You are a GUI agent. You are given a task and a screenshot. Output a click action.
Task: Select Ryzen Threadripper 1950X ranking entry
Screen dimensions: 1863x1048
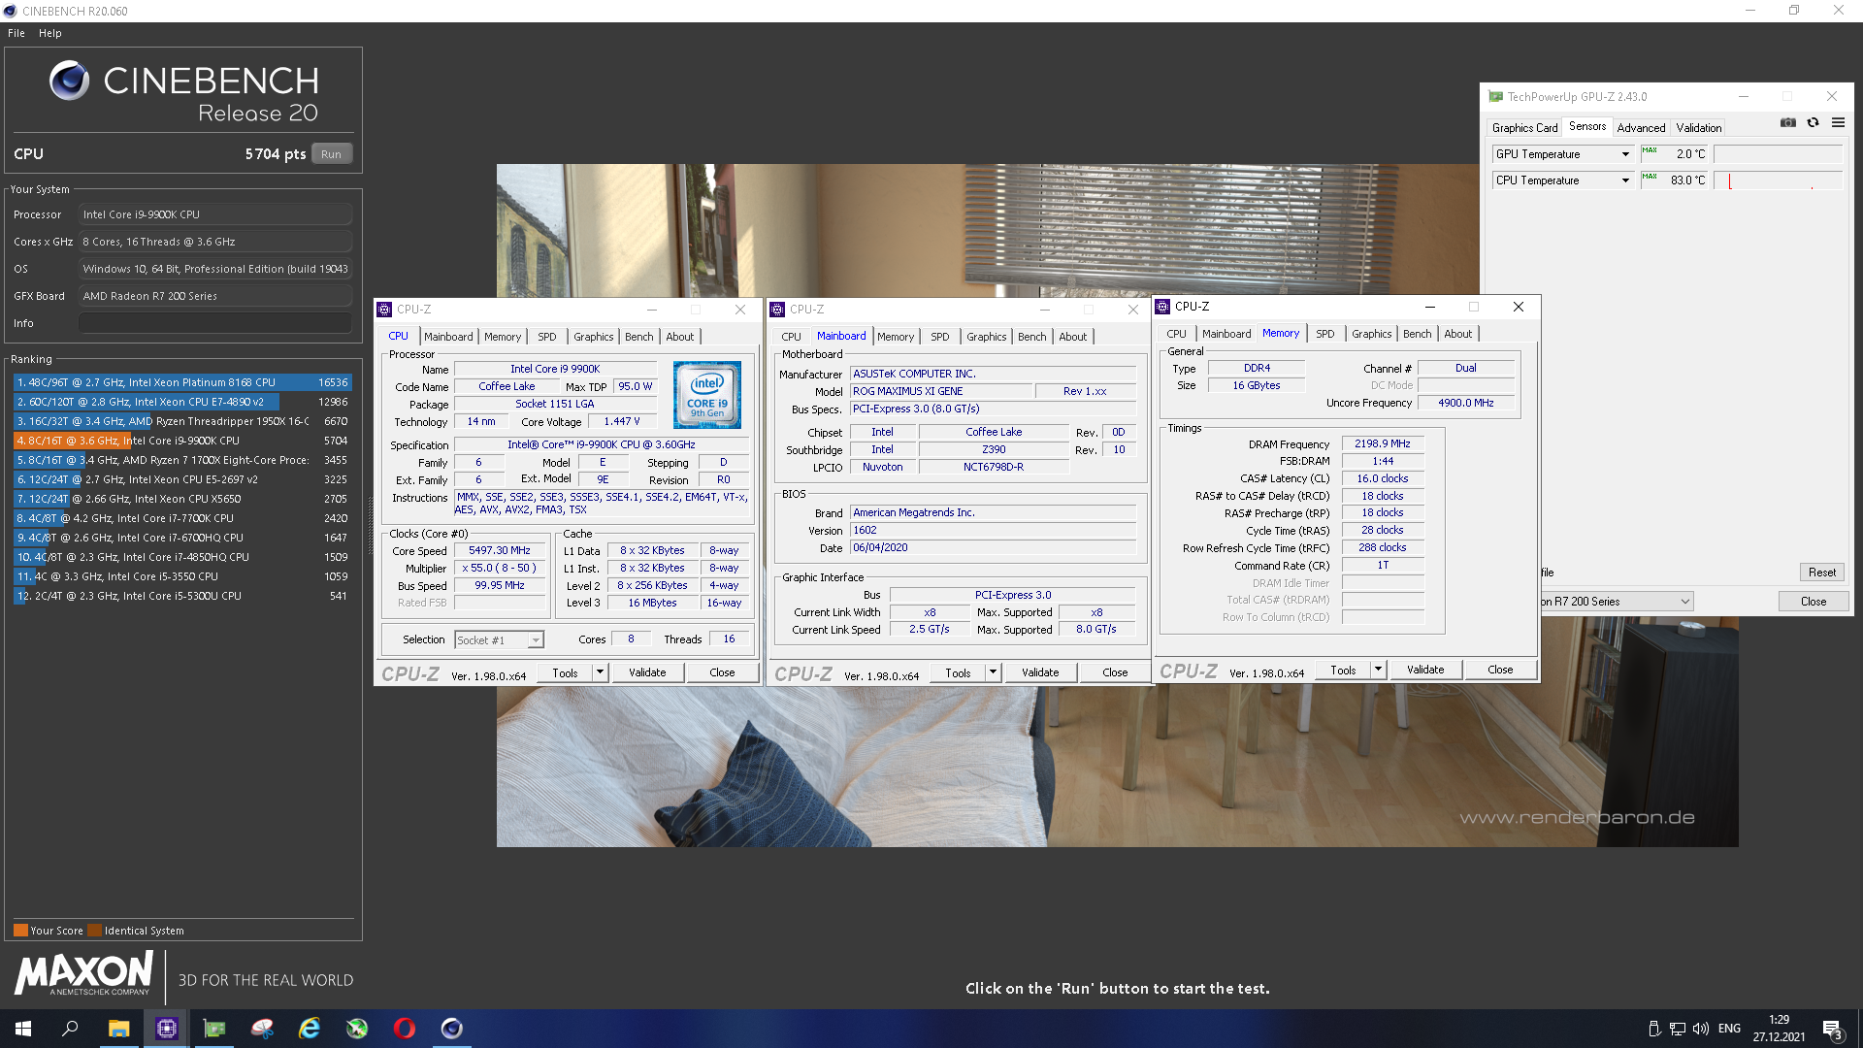point(181,421)
